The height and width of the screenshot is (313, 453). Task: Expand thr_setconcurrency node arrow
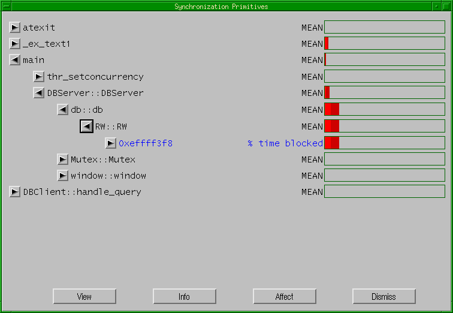pos(39,77)
